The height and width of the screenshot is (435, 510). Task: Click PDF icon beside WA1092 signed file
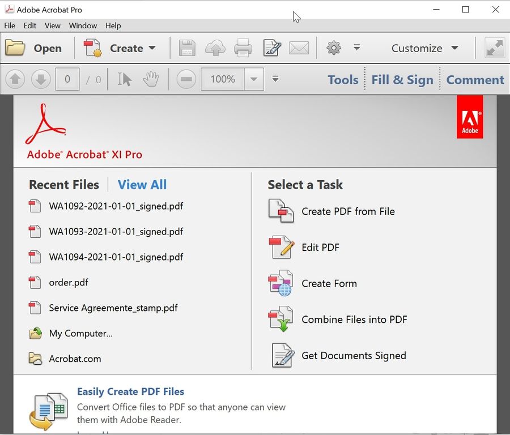(x=35, y=206)
